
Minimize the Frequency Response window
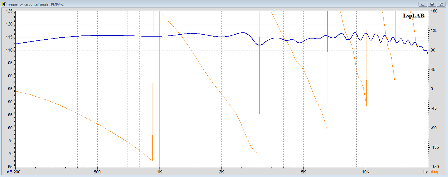pos(423,4)
